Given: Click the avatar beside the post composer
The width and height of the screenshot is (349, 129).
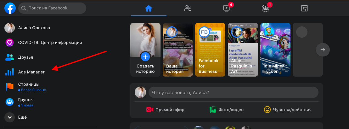Looking at the screenshot, I should point(140,92).
